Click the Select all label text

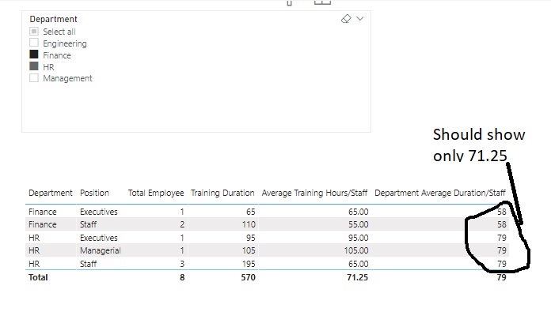(59, 32)
